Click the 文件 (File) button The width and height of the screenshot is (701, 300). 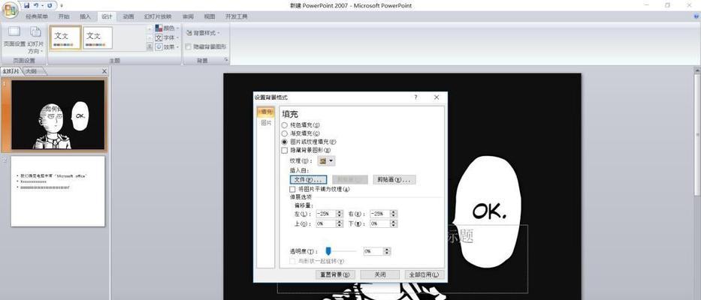(x=308, y=179)
